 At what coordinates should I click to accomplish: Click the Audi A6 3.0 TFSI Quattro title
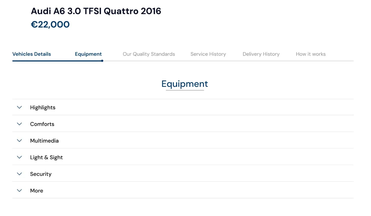96,11
